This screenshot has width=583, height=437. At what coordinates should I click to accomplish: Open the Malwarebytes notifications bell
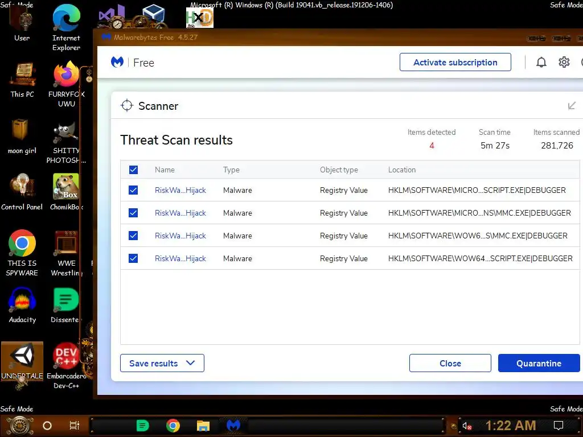point(541,63)
